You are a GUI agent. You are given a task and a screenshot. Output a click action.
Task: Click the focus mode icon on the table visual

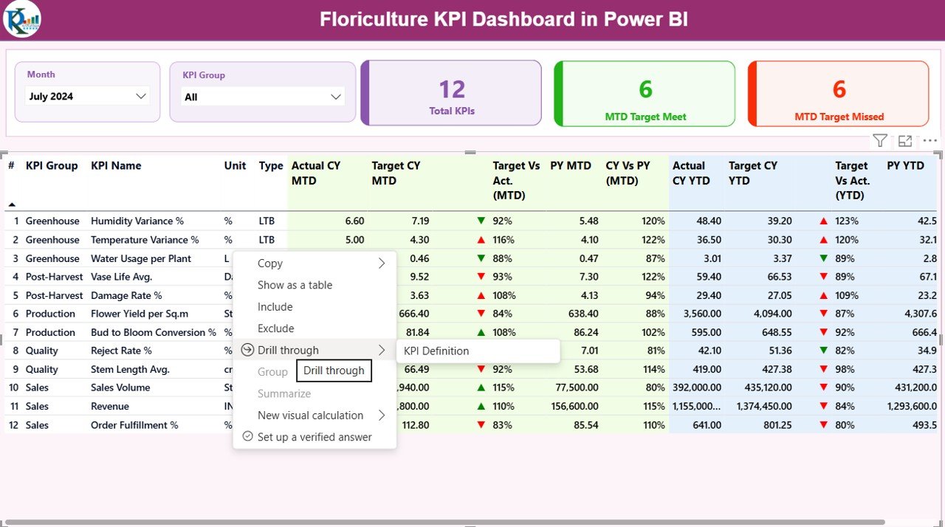pos(905,139)
